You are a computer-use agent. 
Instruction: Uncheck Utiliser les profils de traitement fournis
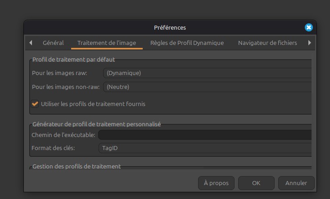(x=35, y=104)
